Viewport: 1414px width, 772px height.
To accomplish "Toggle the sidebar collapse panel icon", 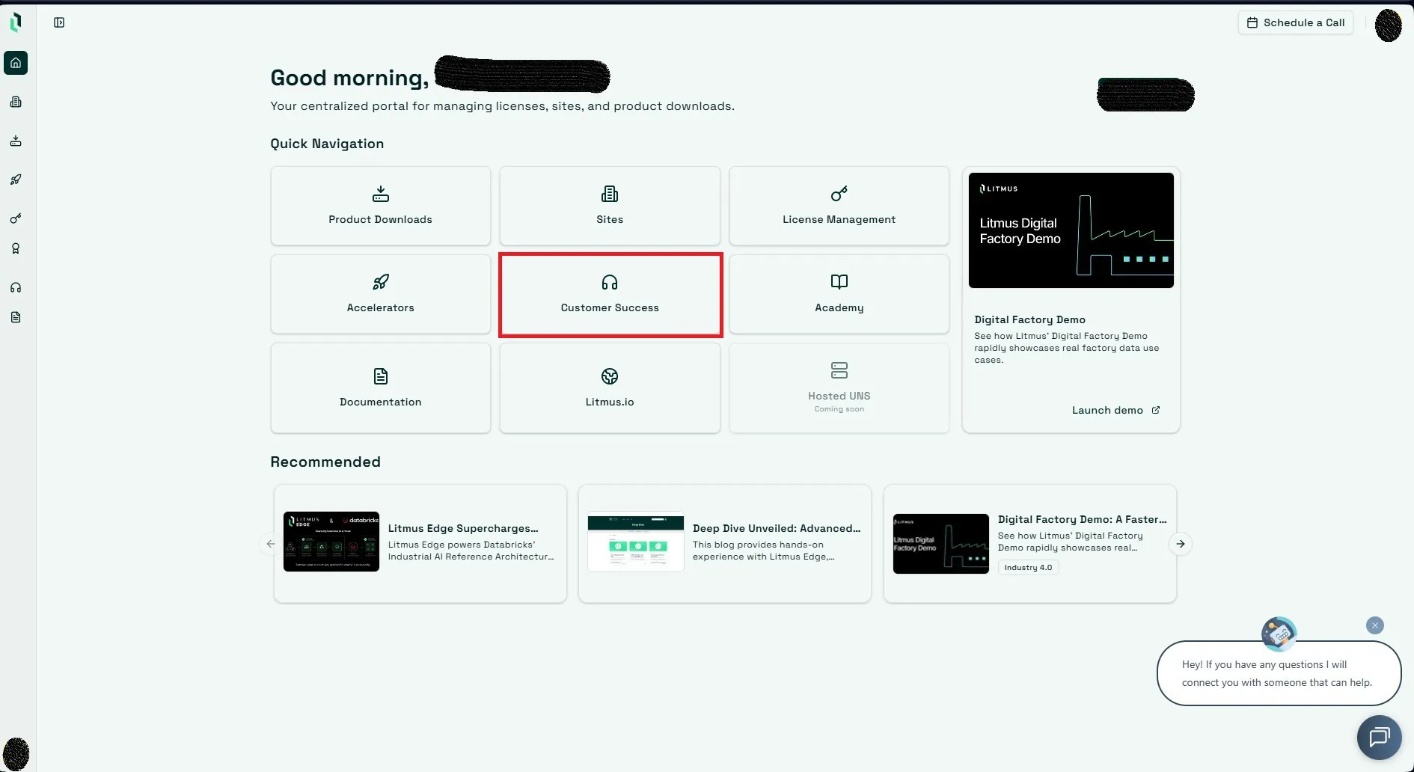I will tap(59, 22).
